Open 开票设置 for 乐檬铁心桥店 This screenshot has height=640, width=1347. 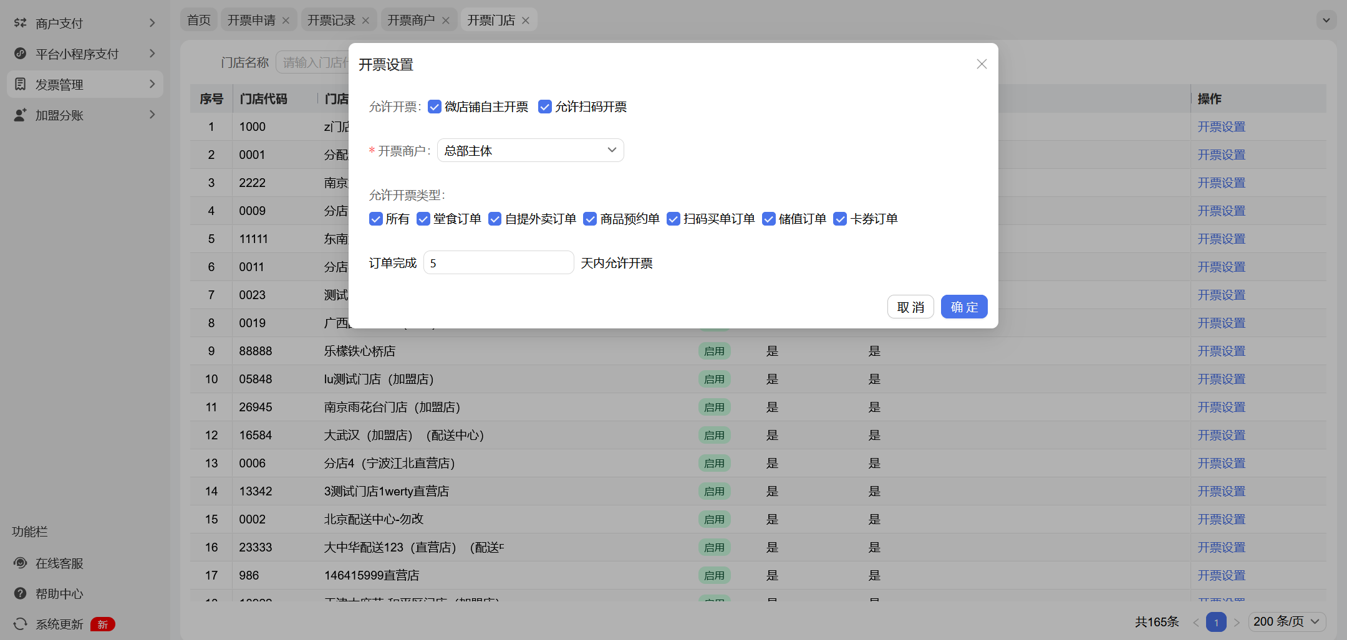pyautogui.click(x=1221, y=351)
